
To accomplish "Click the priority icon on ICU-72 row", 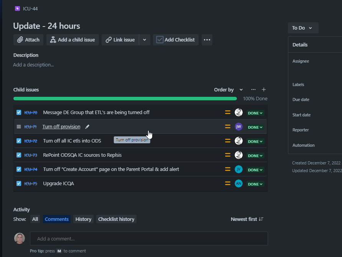I will [x=228, y=141].
